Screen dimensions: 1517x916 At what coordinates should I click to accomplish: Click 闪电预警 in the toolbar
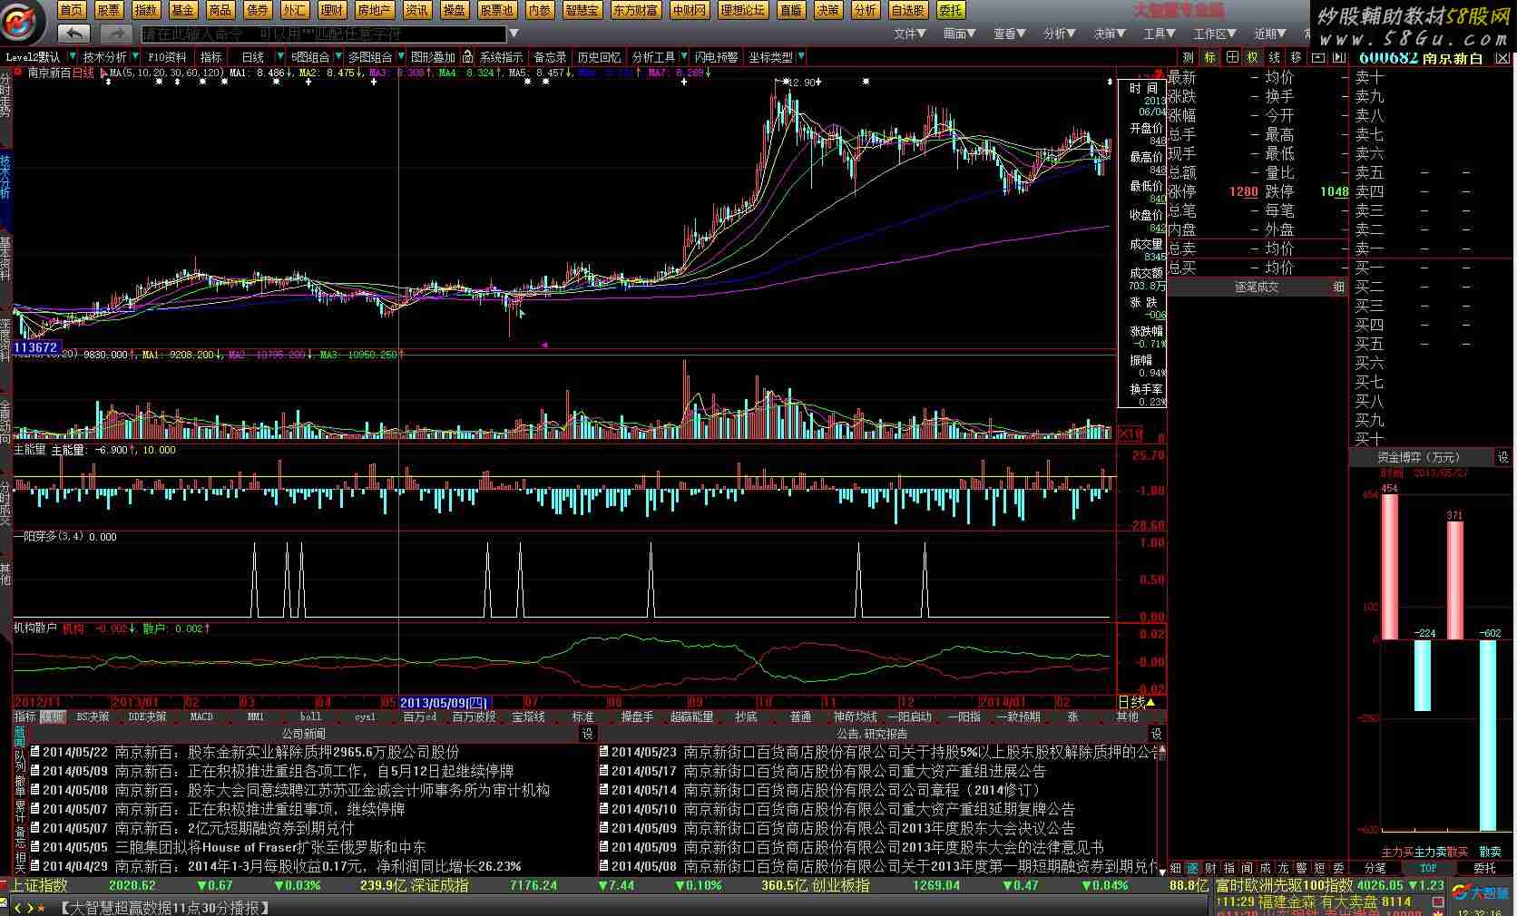coord(716,57)
